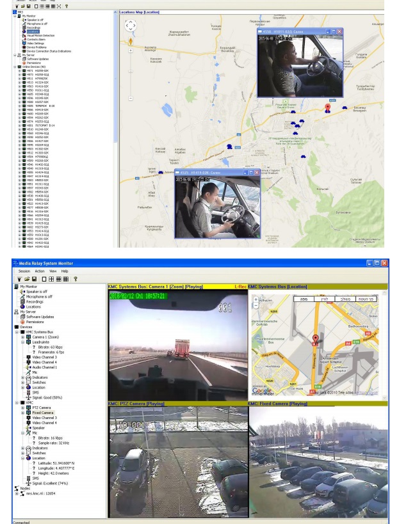Image resolution: width=399 pixels, height=524 pixels.
Task: Expand the Camera 1 (Zoom) tree node
Action: (22, 337)
